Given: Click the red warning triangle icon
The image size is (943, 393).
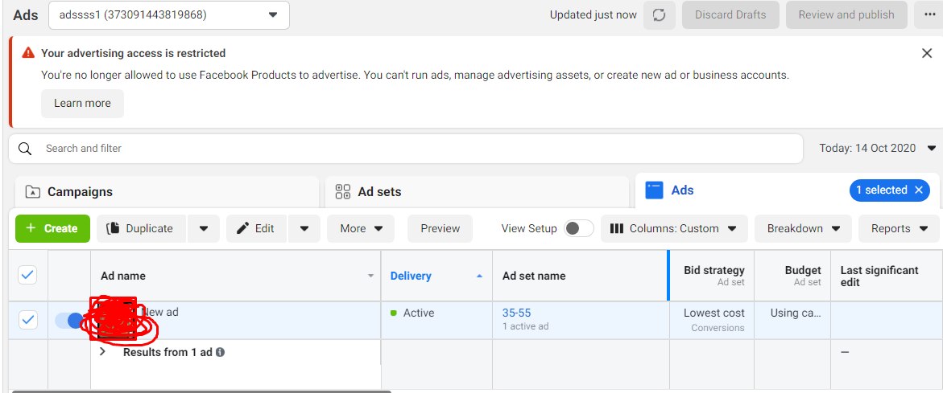Looking at the screenshot, I should (28, 53).
